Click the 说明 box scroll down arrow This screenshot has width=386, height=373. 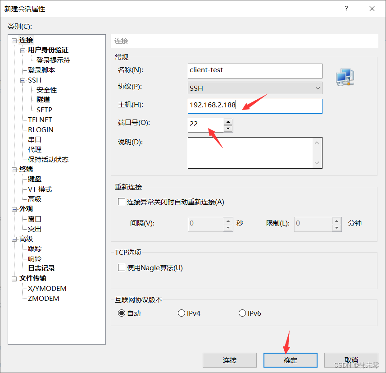point(317,163)
